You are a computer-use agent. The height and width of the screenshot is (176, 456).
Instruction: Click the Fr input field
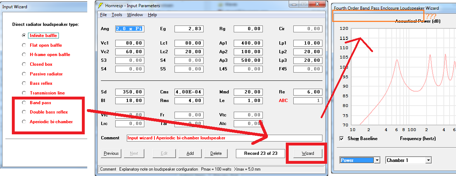[189, 115]
